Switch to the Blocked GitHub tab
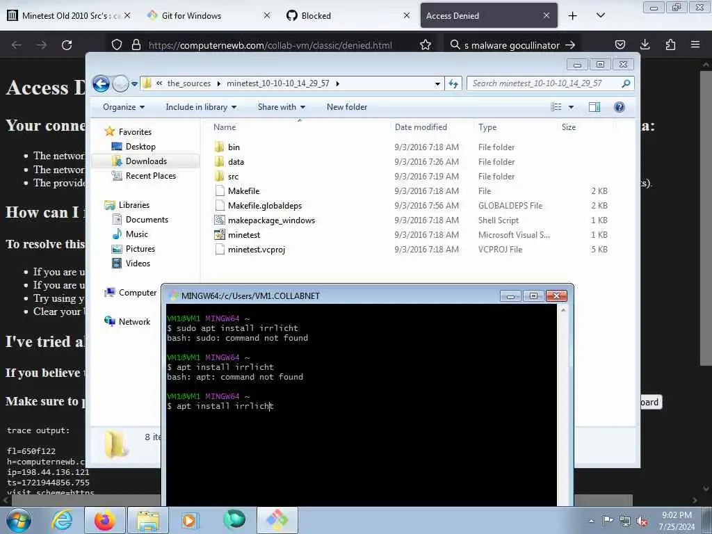712x534 pixels. click(x=348, y=15)
